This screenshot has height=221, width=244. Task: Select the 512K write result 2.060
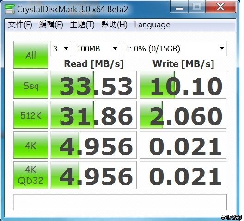pyautogui.click(x=183, y=115)
